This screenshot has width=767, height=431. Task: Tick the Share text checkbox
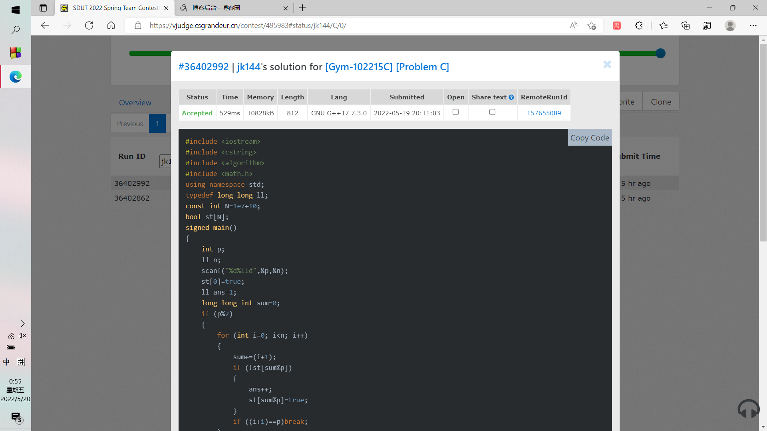pyautogui.click(x=492, y=112)
